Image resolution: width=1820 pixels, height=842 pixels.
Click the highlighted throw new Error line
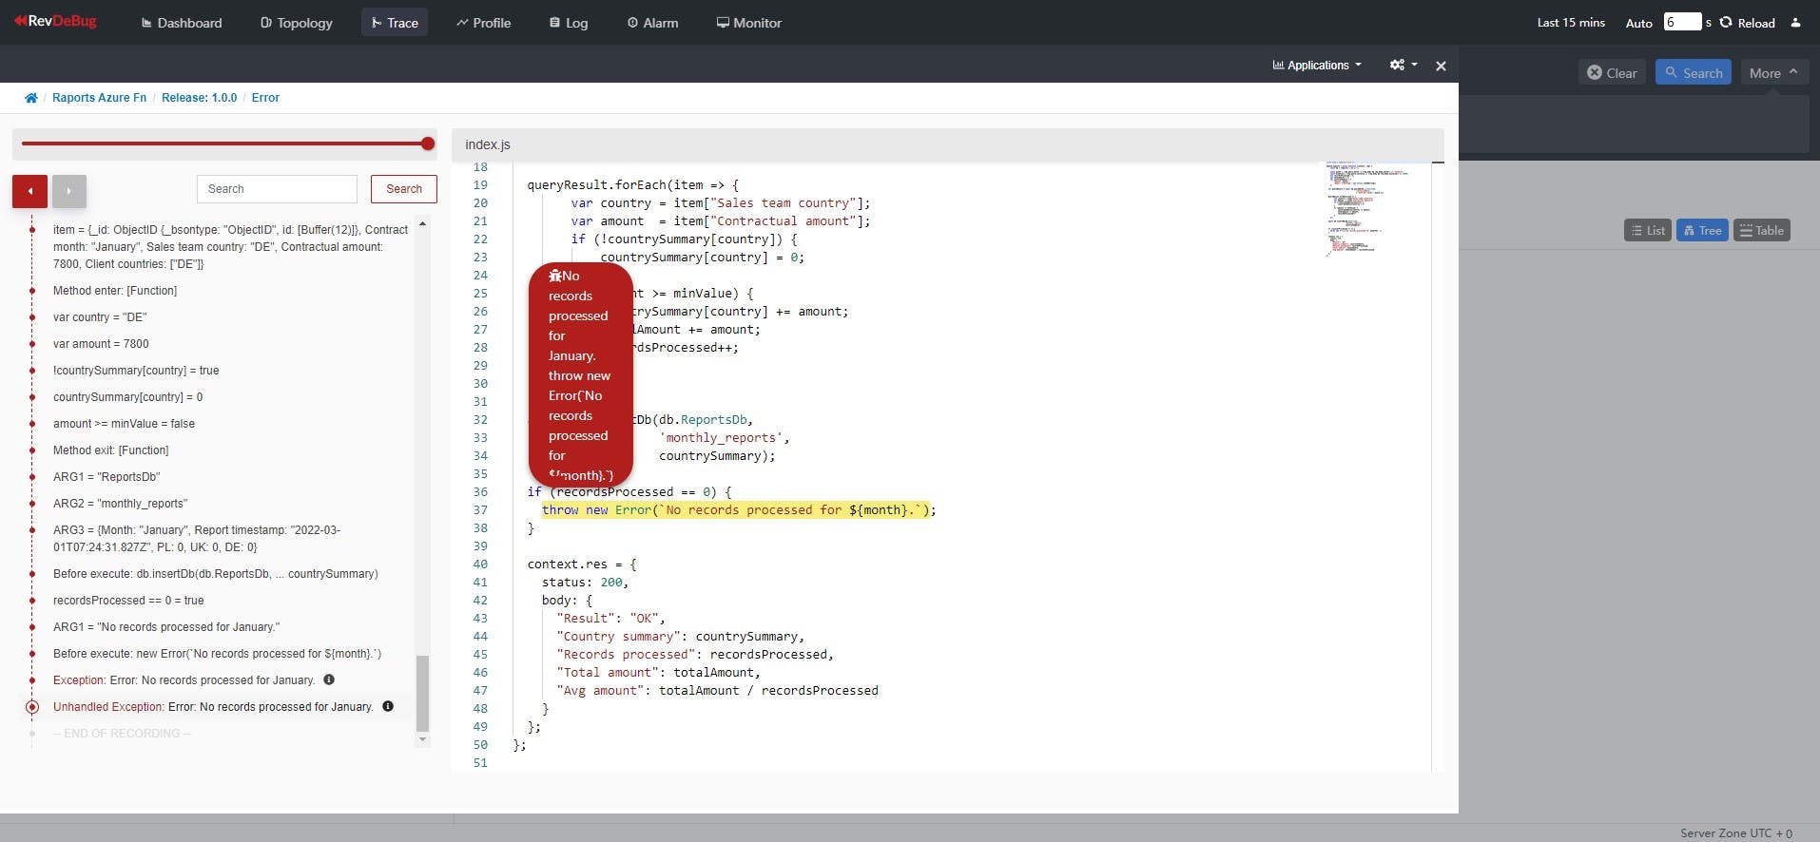click(x=738, y=510)
